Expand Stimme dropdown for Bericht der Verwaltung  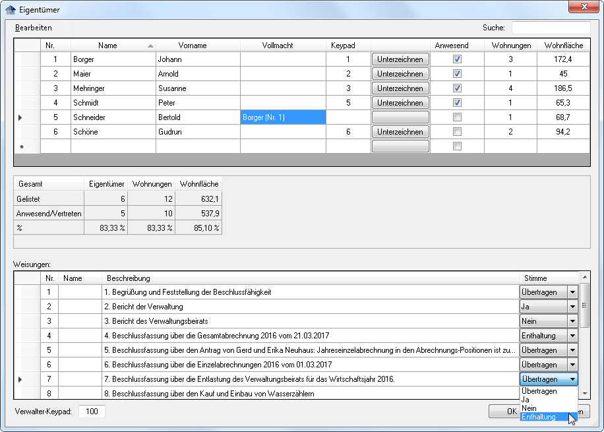[572, 307]
